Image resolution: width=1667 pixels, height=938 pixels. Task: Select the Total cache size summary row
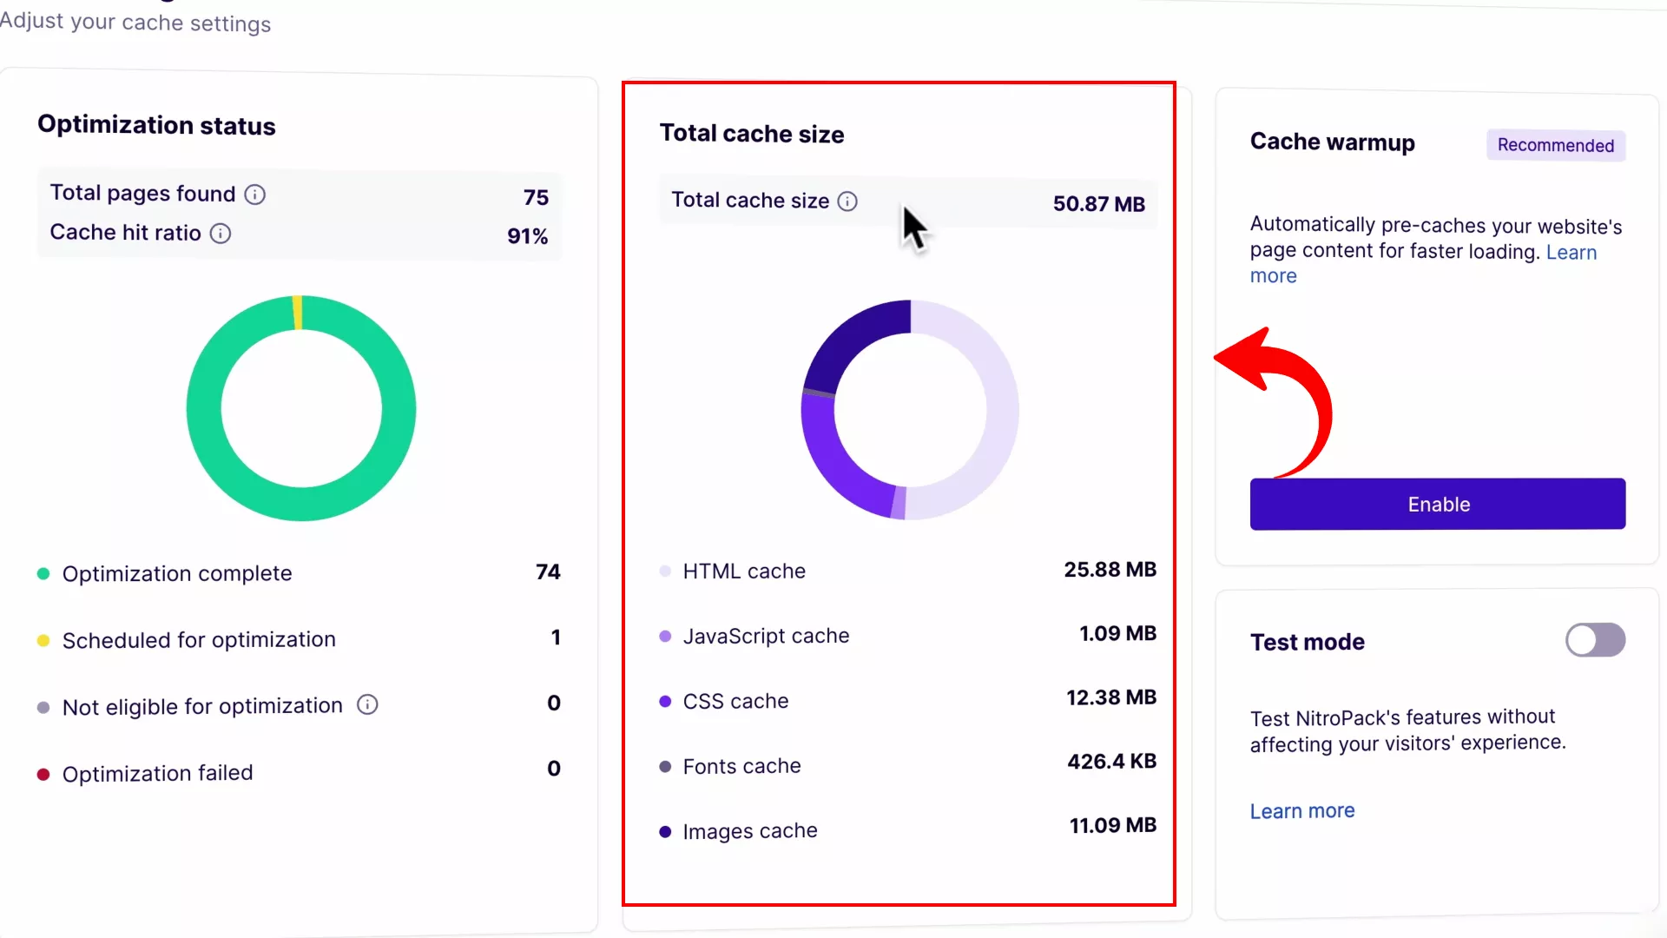[908, 202]
